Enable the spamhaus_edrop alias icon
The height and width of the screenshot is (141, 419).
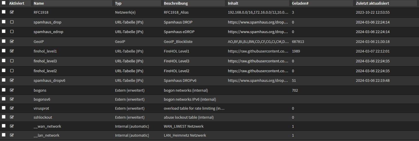[12, 32]
